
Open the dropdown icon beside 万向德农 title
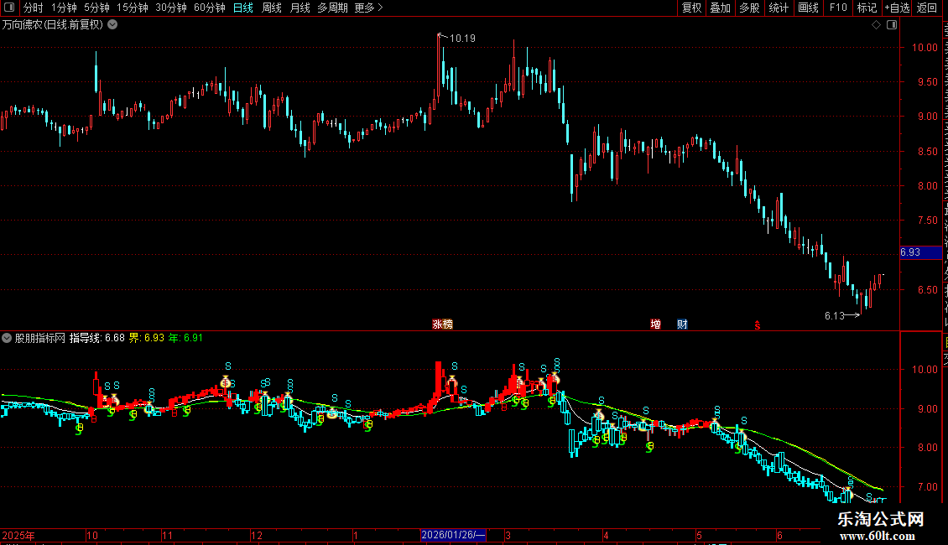pyautogui.click(x=112, y=25)
